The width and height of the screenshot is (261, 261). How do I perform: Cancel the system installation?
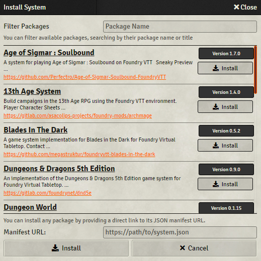tap(194, 248)
